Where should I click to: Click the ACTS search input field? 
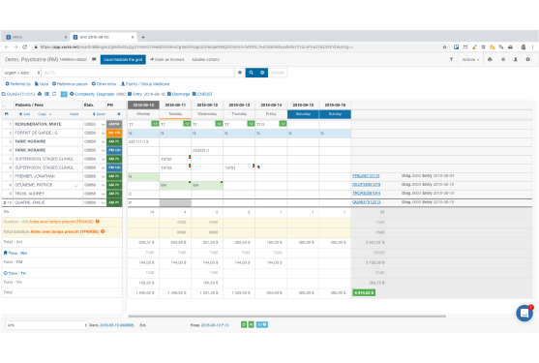(x=138, y=73)
